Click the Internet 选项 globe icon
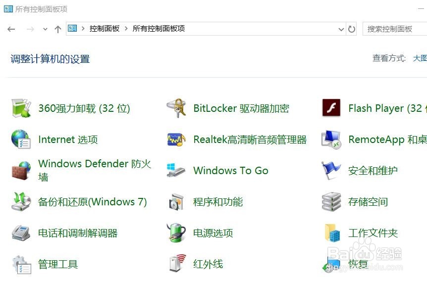Viewport: 427px width, 282px height. pyautogui.click(x=21, y=139)
